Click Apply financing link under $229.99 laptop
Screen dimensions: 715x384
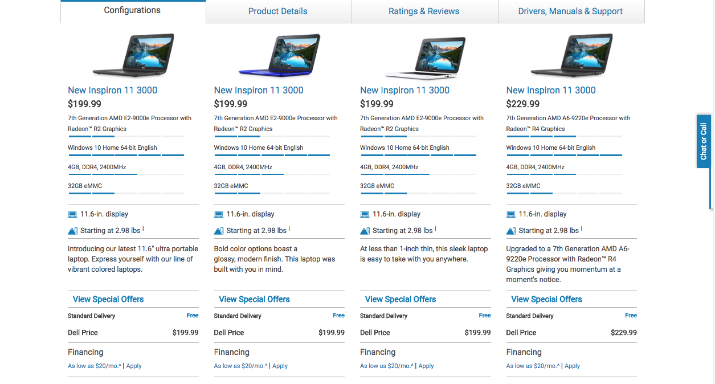point(573,366)
